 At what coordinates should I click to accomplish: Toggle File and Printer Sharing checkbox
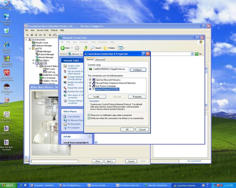(90, 83)
